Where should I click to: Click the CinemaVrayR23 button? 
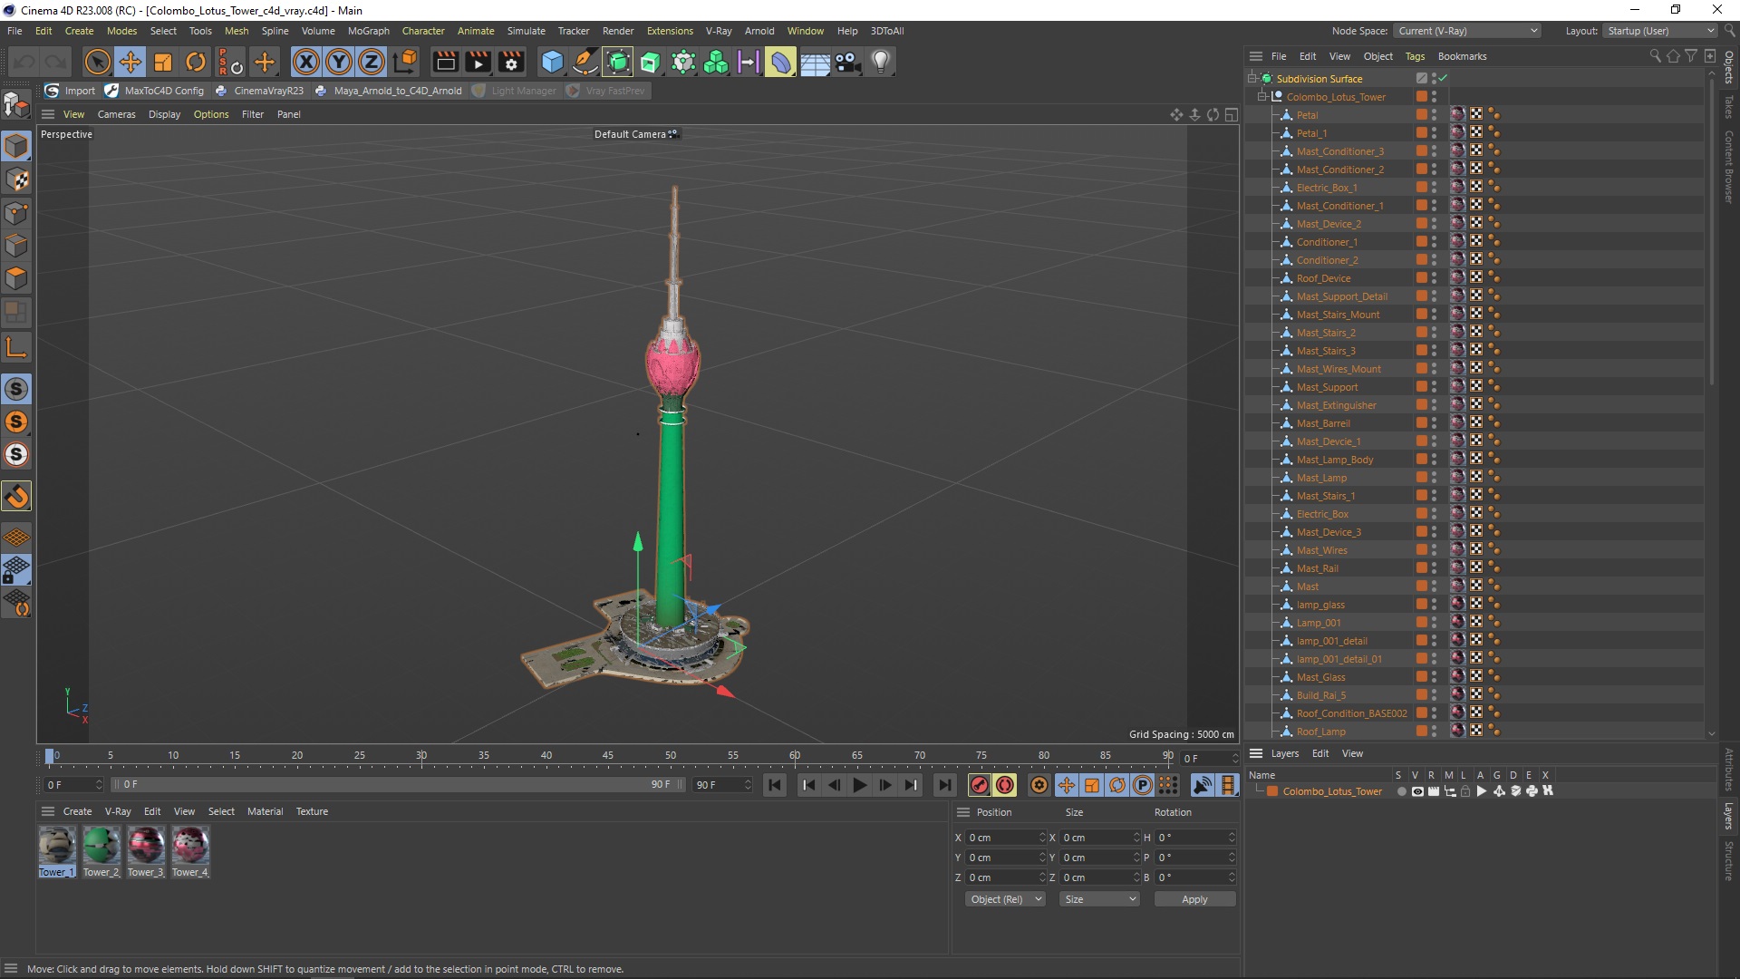click(x=259, y=91)
